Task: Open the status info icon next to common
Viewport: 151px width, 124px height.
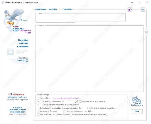Action: click(x=27, y=61)
